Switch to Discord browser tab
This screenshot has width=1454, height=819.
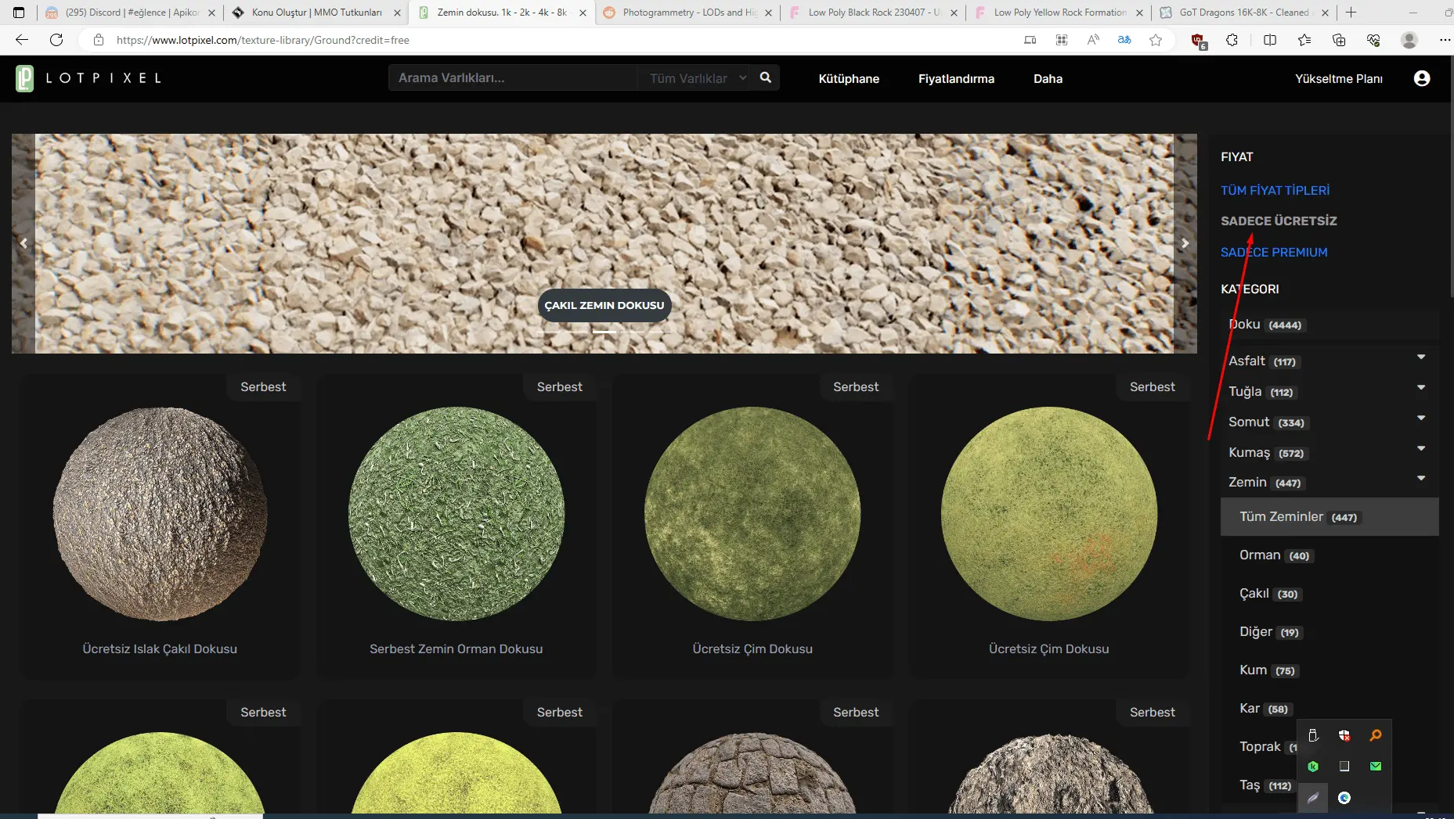pyautogui.click(x=129, y=13)
